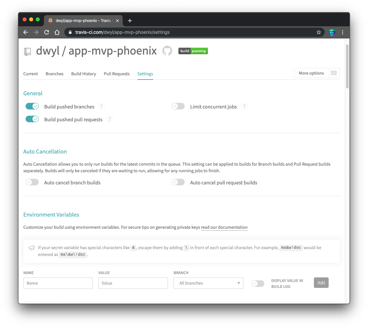Open the More options menu
The height and width of the screenshot is (328, 368).
pyautogui.click(x=311, y=73)
